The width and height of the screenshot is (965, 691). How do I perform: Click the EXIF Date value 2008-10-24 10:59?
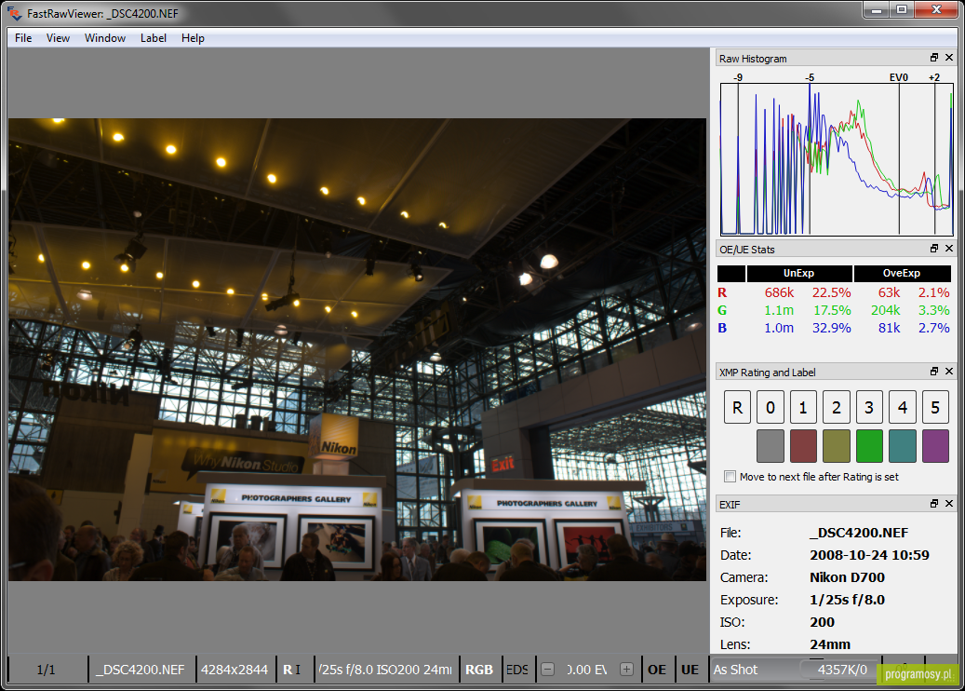coord(869,555)
